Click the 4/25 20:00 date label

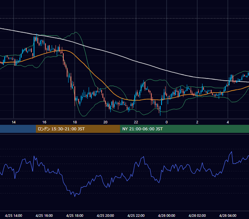coord(105,215)
